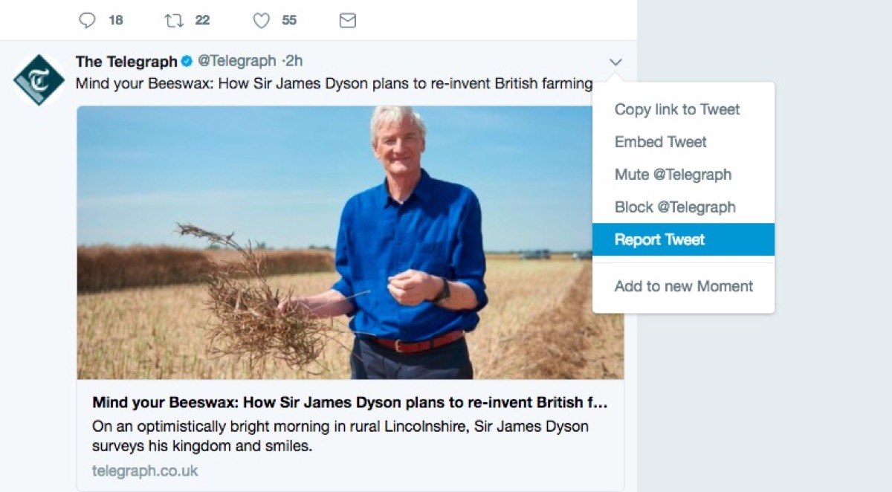
Task: Click the bold card headline about Beeswax
Action: pyautogui.click(x=349, y=403)
